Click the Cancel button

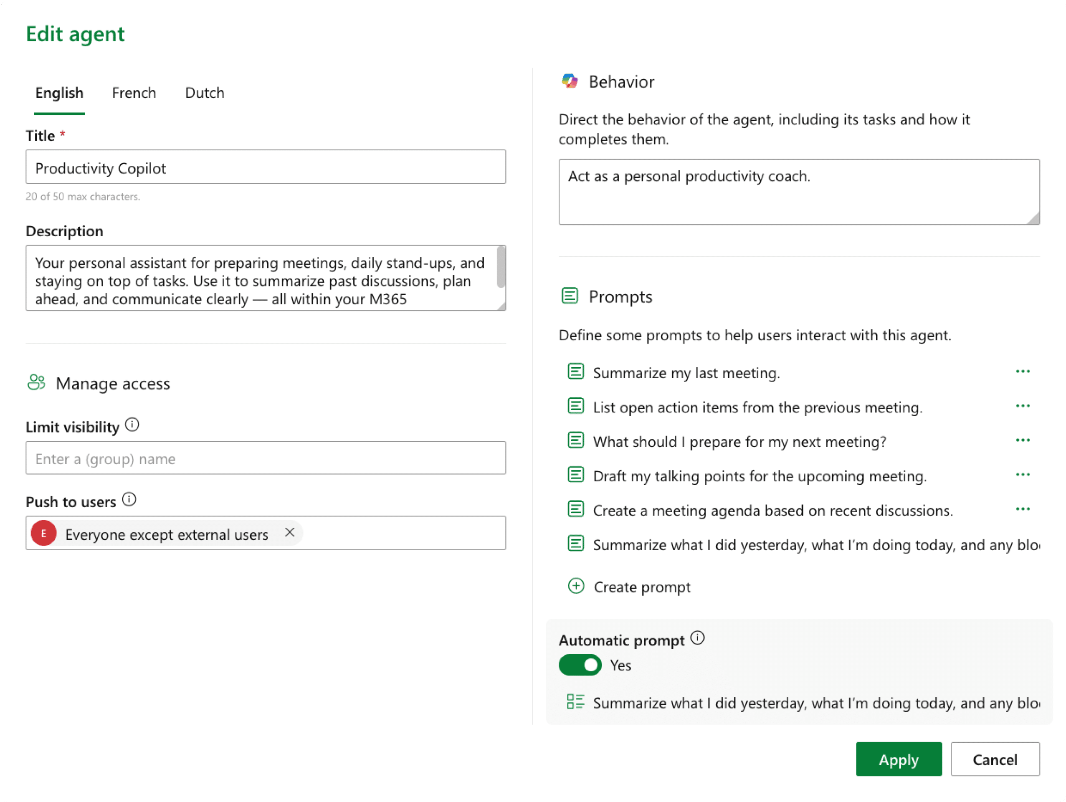point(995,759)
